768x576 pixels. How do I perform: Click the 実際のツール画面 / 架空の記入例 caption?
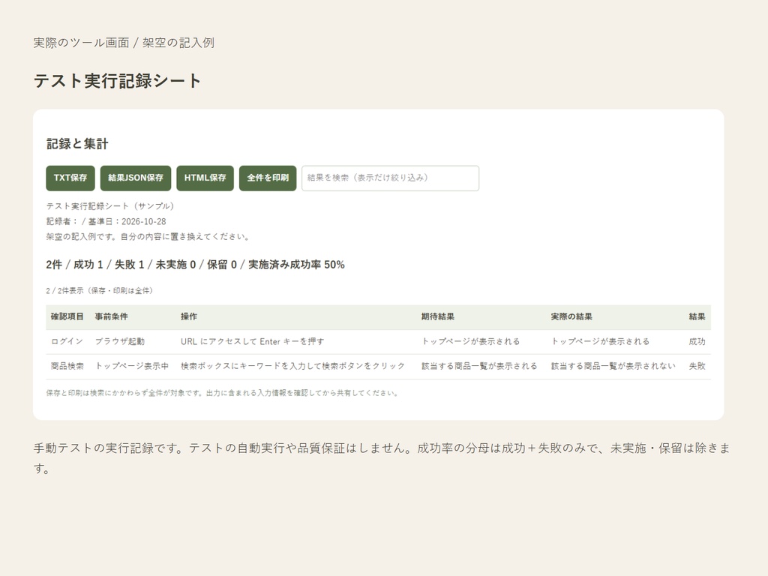point(124,43)
